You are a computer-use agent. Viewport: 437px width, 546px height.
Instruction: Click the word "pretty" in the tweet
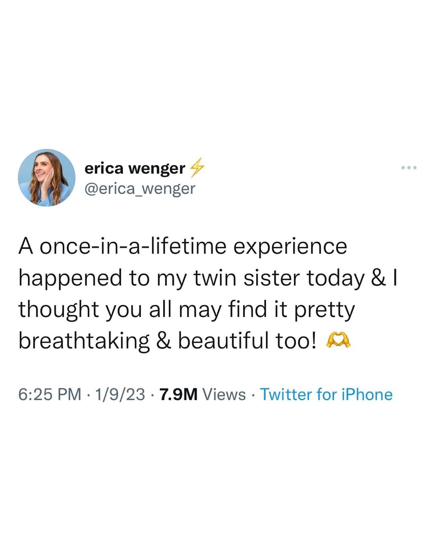tap(324, 309)
